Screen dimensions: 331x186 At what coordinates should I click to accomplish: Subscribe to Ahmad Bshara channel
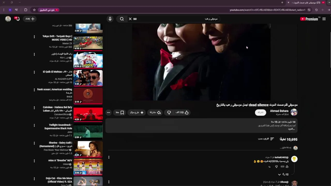click(x=260, y=112)
